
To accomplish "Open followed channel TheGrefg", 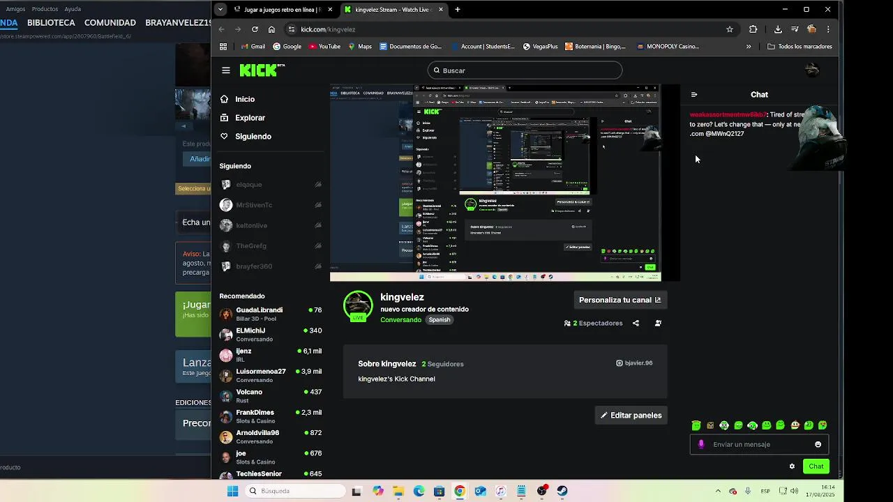I will coord(270,246).
